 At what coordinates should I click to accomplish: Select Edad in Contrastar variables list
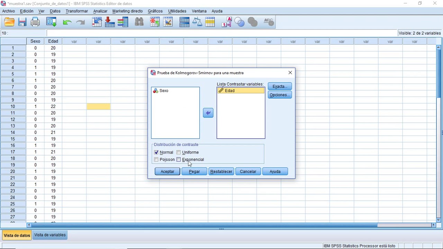pyautogui.click(x=241, y=91)
